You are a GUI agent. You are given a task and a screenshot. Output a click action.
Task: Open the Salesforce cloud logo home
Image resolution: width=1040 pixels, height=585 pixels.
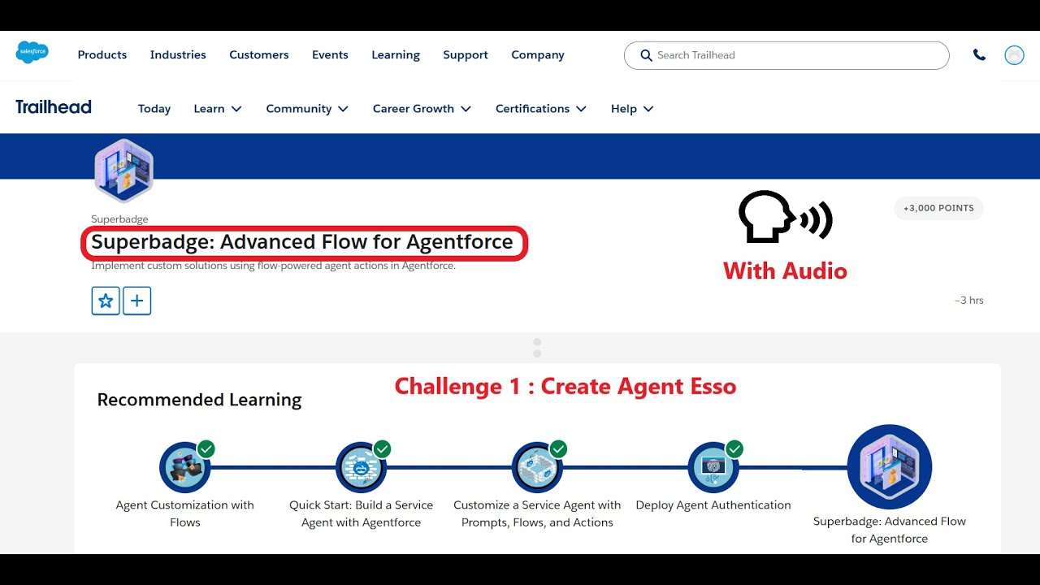tap(32, 52)
